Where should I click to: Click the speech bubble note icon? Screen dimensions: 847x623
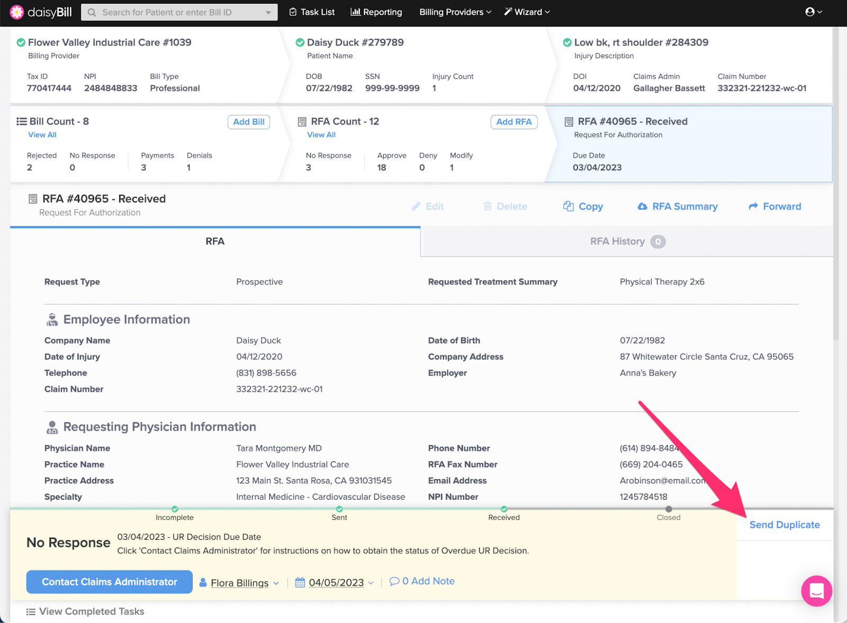(394, 581)
